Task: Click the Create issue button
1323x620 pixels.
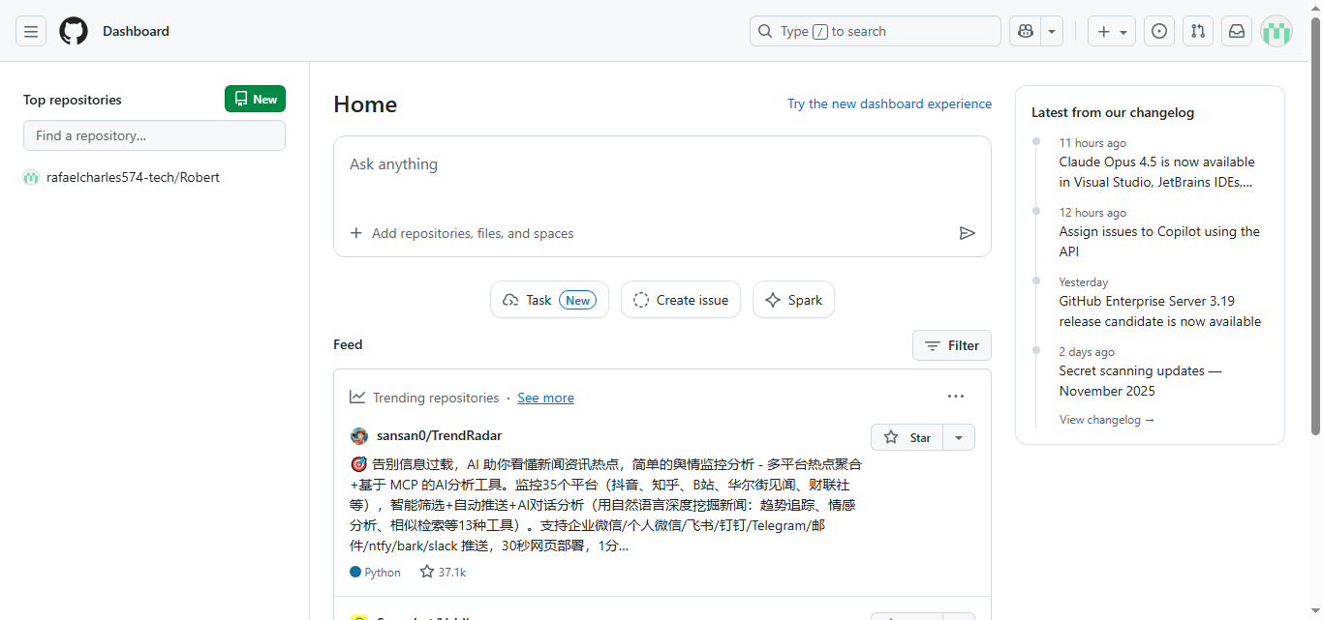Action: pos(681,300)
